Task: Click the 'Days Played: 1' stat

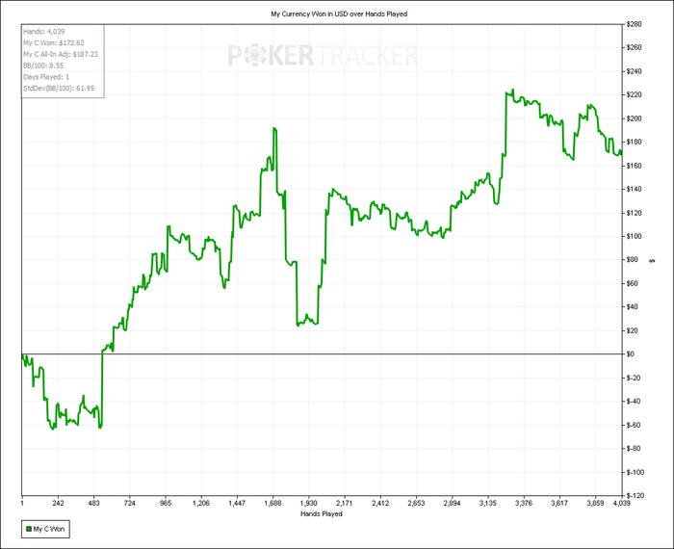Action: click(46, 77)
